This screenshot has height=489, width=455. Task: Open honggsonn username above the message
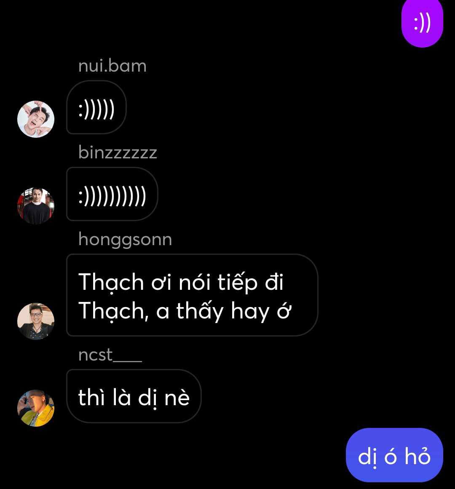coord(125,240)
